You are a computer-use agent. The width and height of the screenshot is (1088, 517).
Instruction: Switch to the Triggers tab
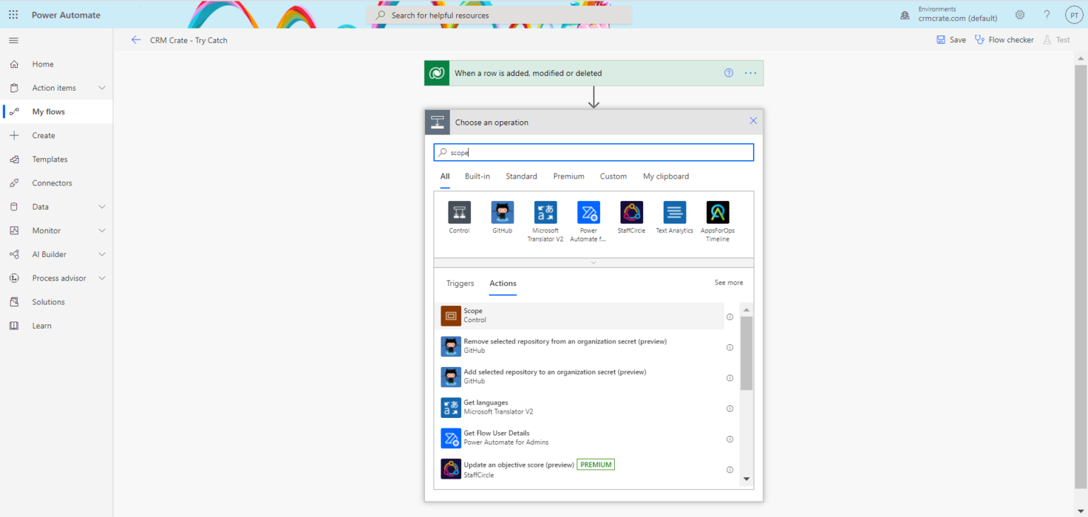(460, 283)
